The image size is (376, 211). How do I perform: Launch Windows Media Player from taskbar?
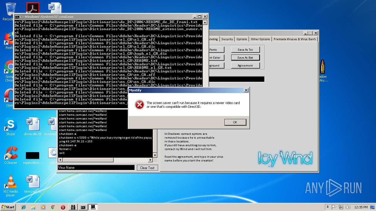(43, 207)
